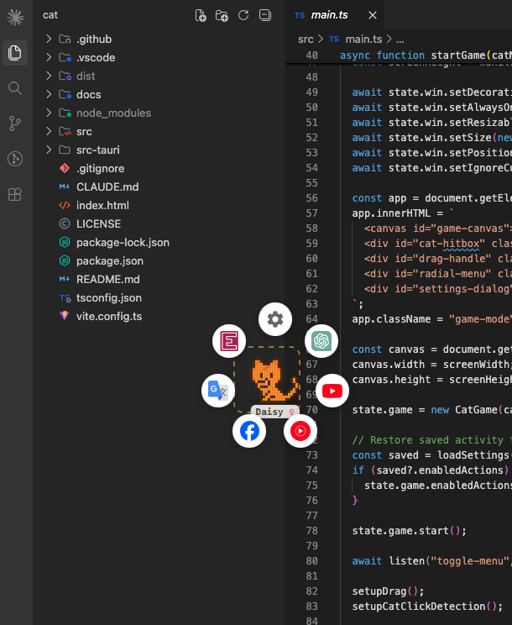Expand the .github folder
The image size is (512, 625).
click(x=159, y=39)
